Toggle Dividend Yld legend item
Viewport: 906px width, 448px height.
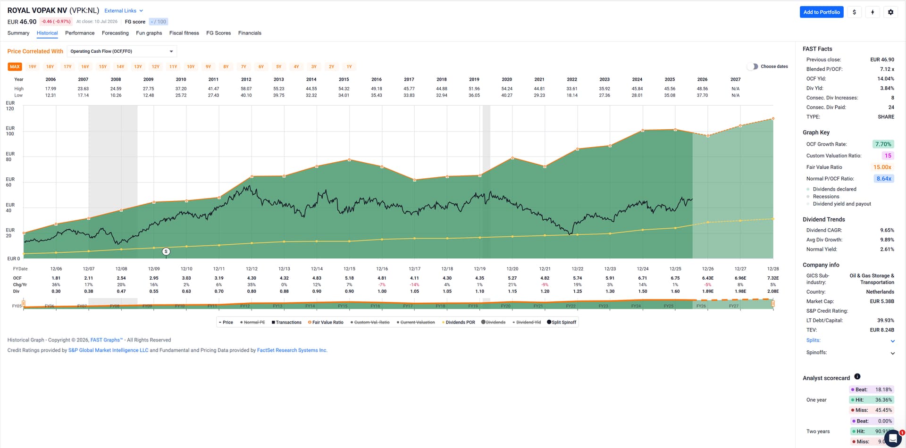[x=527, y=323]
